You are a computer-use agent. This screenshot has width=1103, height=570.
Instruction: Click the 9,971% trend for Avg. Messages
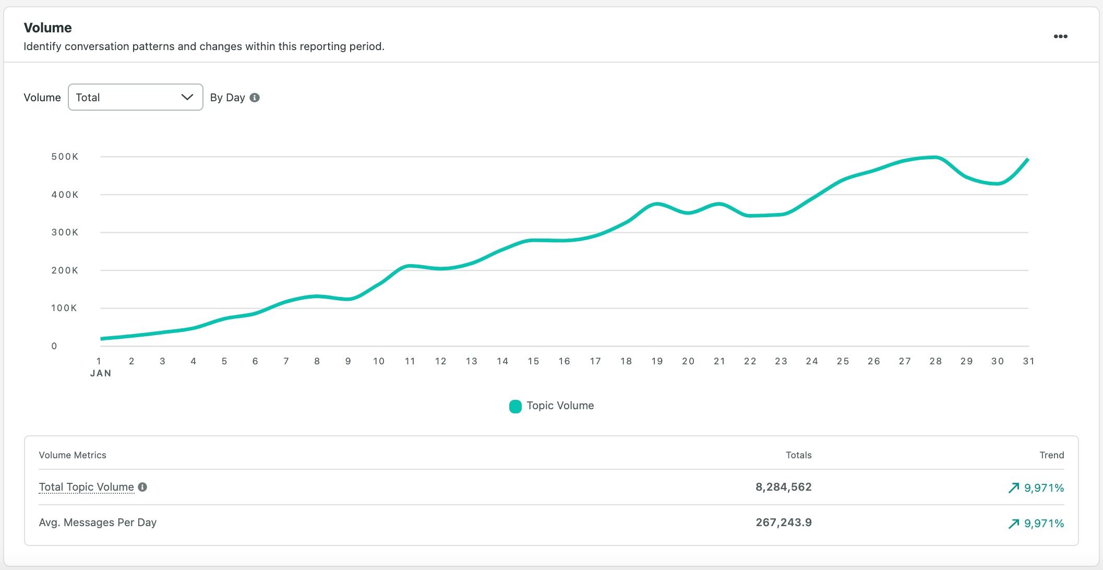(x=1044, y=524)
